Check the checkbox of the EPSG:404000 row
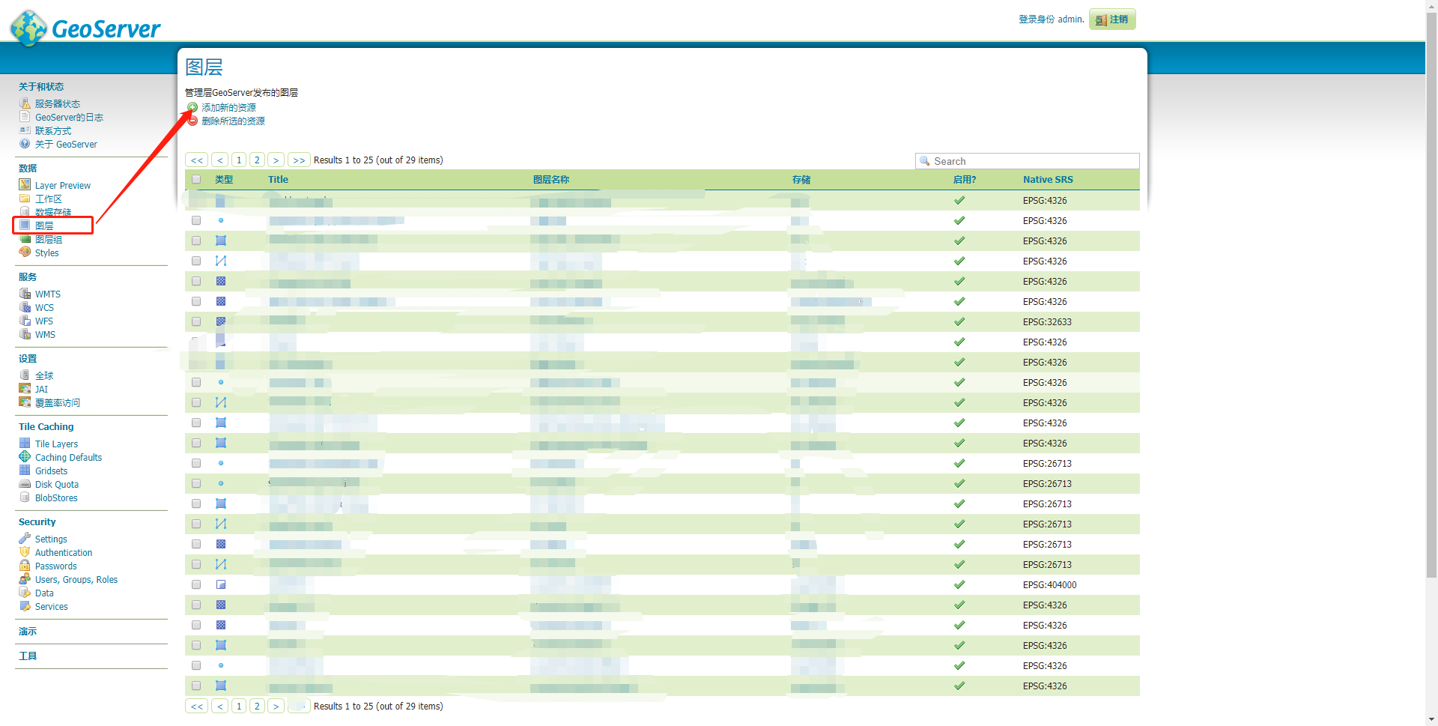 click(x=196, y=584)
